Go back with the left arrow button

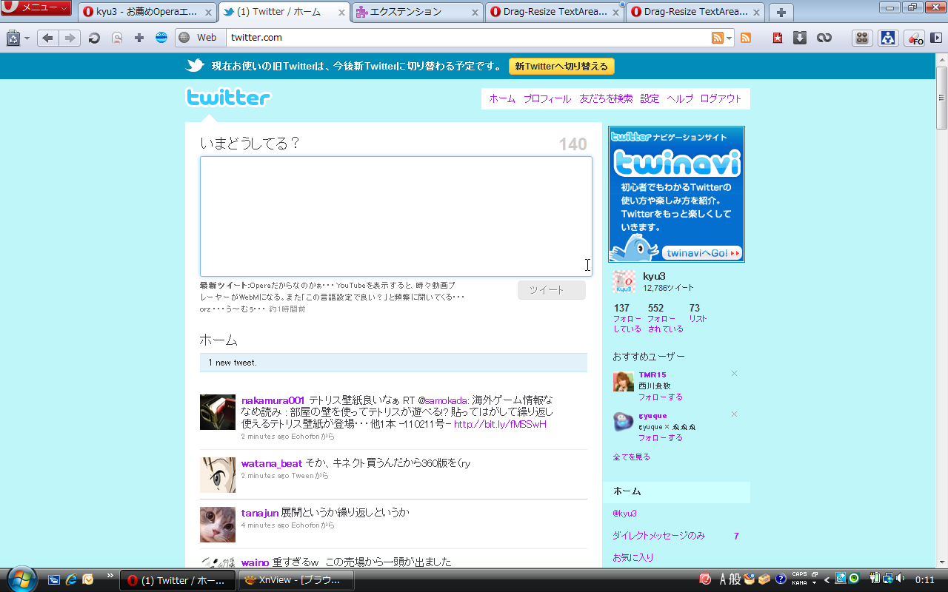click(x=47, y=38)
